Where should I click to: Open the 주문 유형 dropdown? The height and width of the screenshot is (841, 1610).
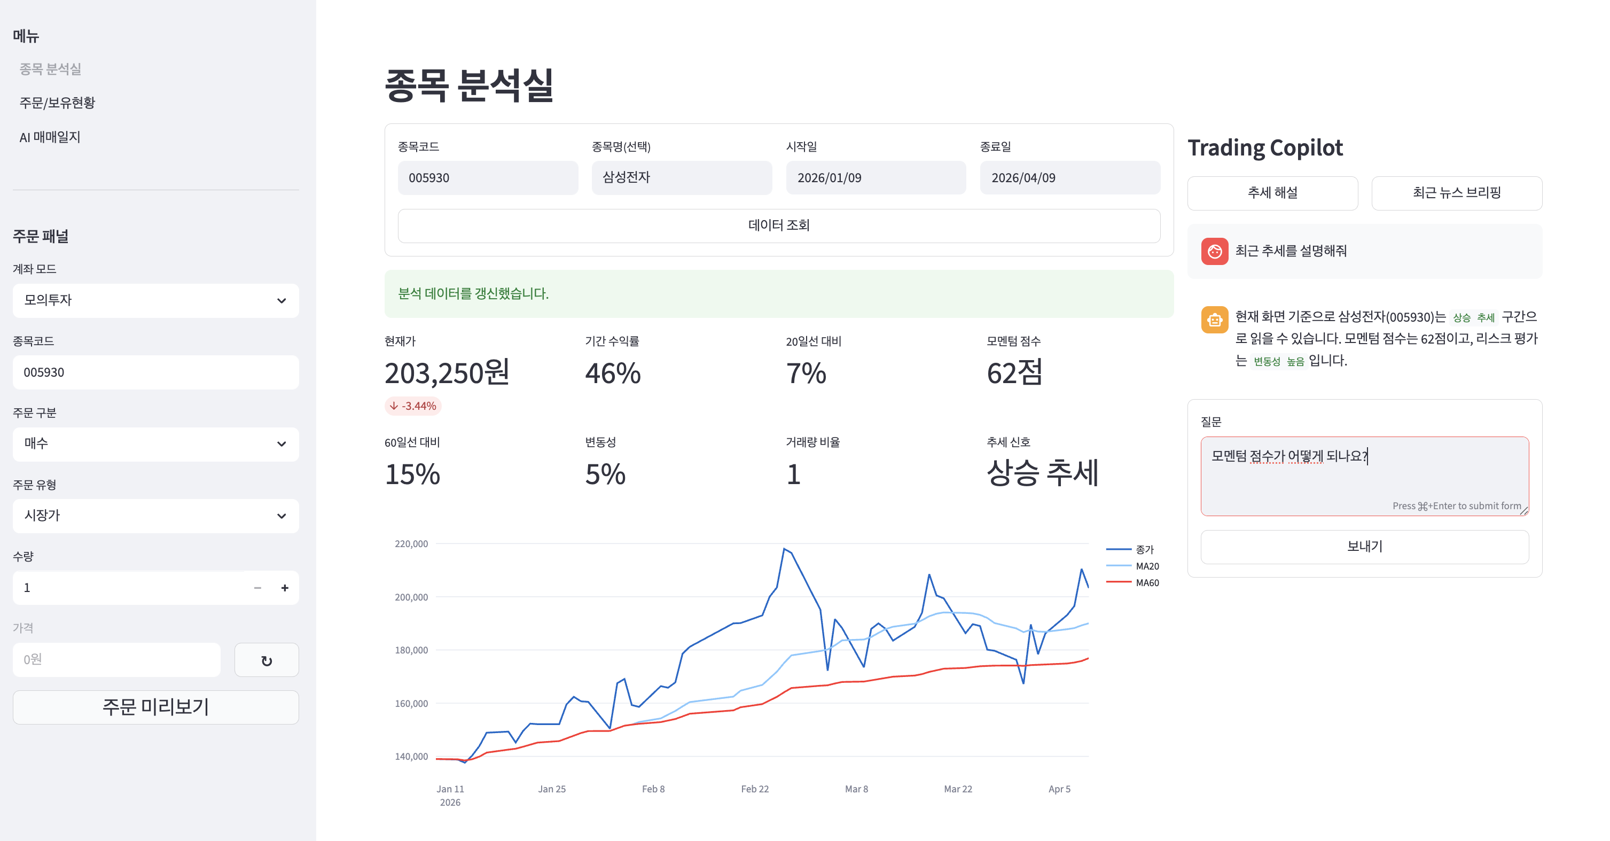(x=155, y=516)
